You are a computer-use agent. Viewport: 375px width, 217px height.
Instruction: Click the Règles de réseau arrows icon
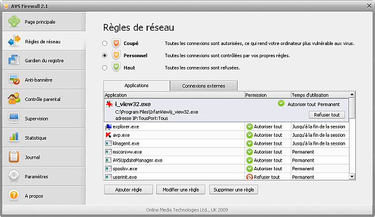[x=14, y=41]
